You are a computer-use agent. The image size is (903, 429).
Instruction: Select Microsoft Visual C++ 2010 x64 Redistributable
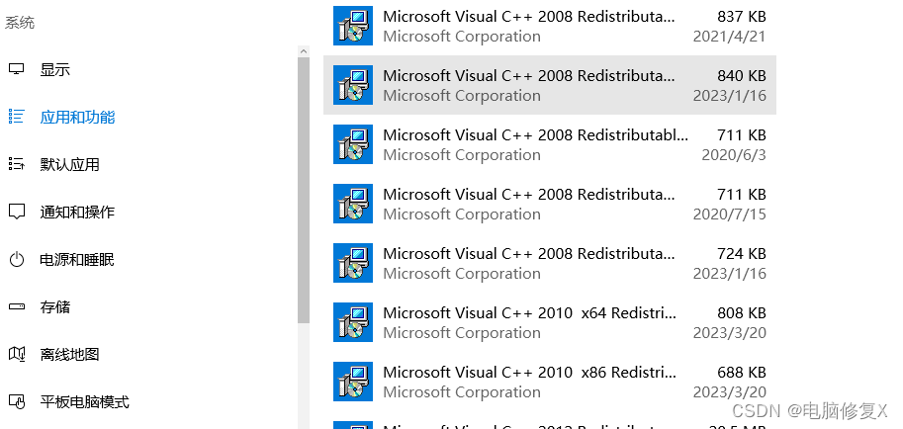[x=549, y=322]
